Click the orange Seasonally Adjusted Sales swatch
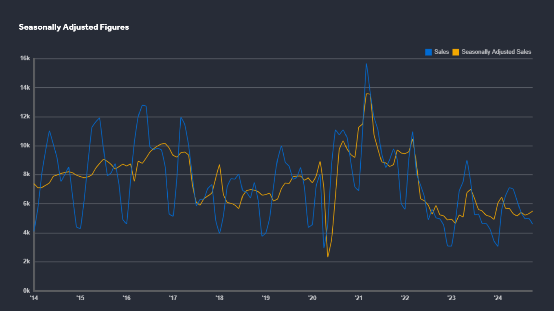 456,52
